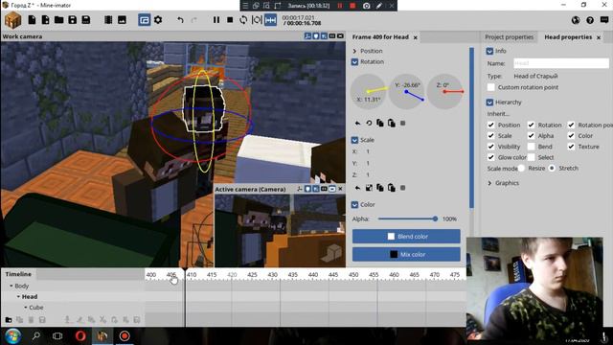613x345 pixels.
Task: Click the Mine-imator cube logo icon
Action: [12, 20]
